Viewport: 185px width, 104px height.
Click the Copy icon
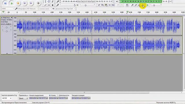[x=103, y=5]
